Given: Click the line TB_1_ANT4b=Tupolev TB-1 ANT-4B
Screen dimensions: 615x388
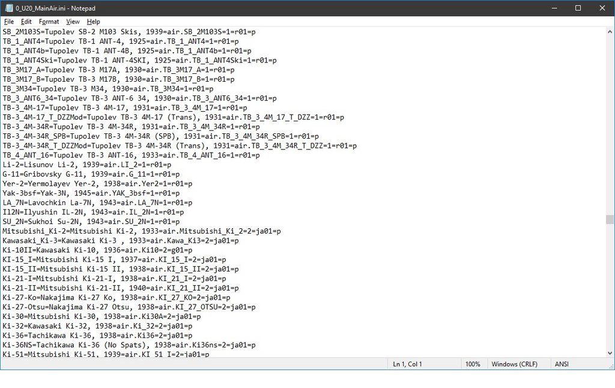Looking at the screenshot, I should tap(127, 50).
